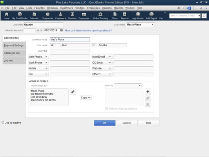Click the Add Payroll icon
This screenshot has width=209, height=157.
(x=151, y=16)
